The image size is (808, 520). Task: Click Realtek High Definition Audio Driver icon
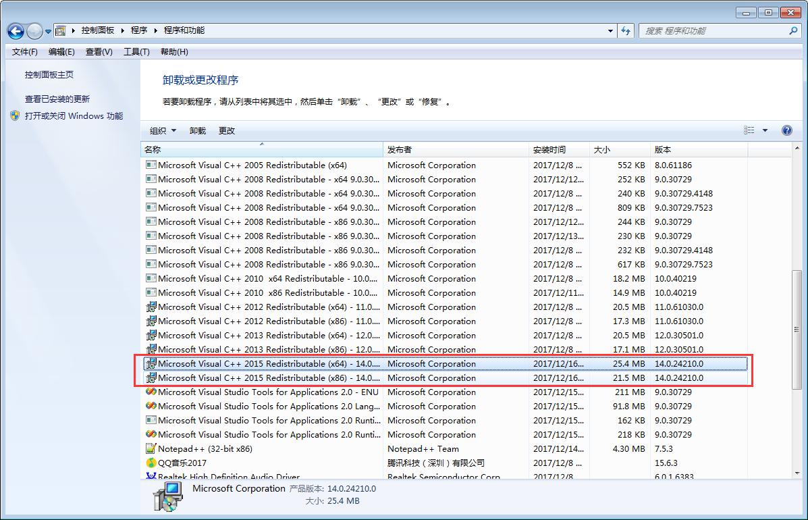pos(151,475)
